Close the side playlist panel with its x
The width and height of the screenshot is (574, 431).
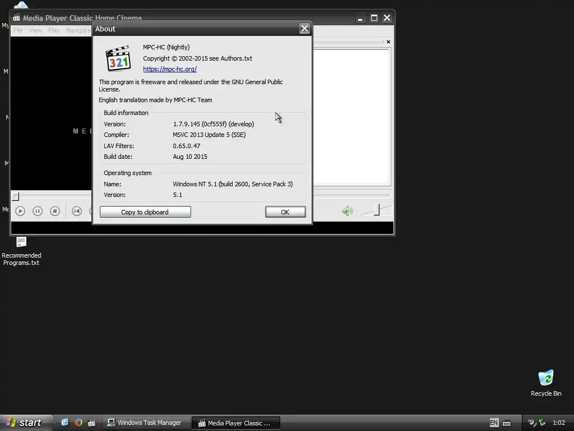(x=388, y=42)
